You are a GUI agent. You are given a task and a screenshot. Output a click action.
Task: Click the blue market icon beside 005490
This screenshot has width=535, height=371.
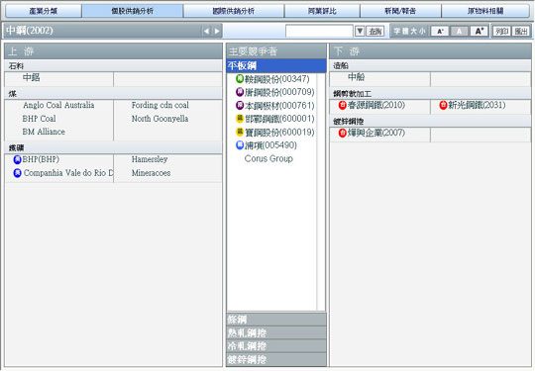[x=240, y=145]
